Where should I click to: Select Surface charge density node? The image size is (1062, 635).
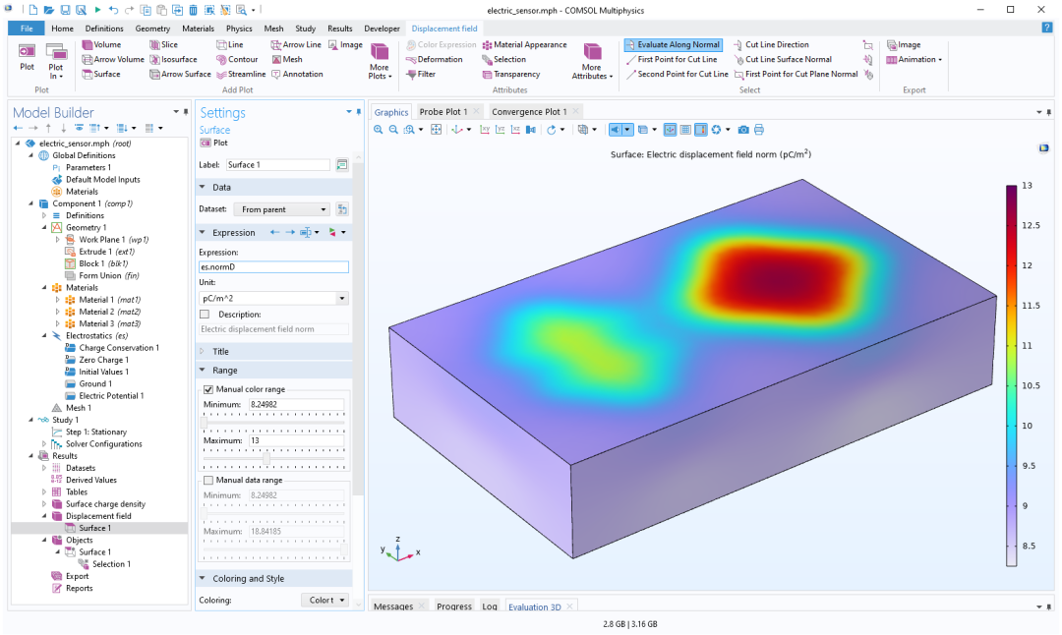click(x=105, y=504)
